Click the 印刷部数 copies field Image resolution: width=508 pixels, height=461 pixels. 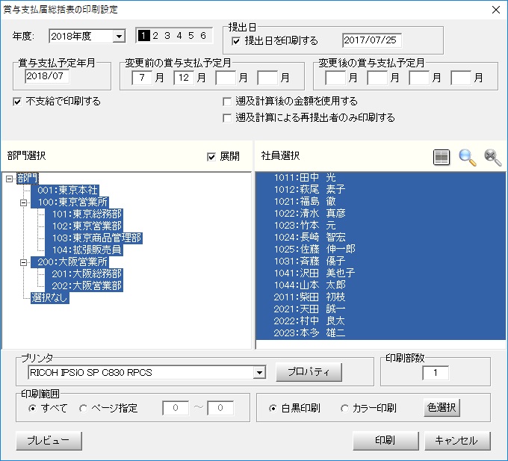tap(436, 373)
